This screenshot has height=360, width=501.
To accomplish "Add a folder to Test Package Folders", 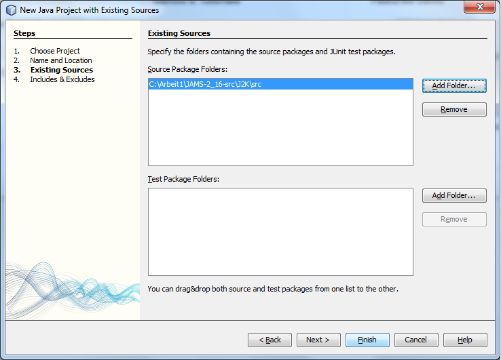I will point(454,195).
